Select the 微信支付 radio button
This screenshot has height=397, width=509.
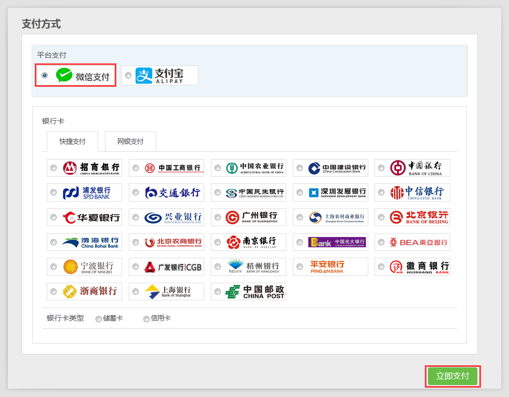(x=45, y=75)
